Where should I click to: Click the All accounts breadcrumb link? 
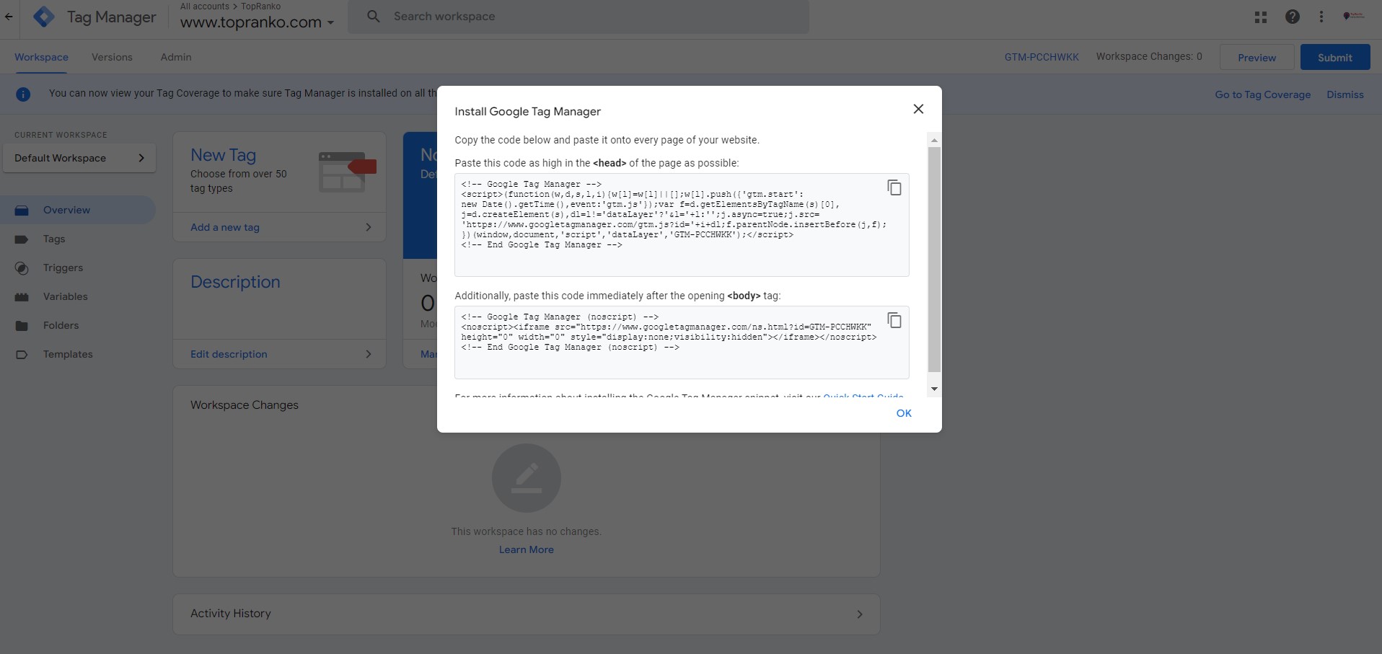pos(204,6)
